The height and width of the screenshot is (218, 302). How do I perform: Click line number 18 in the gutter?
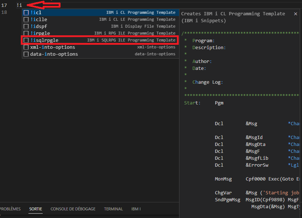click(x=4, y=12)
